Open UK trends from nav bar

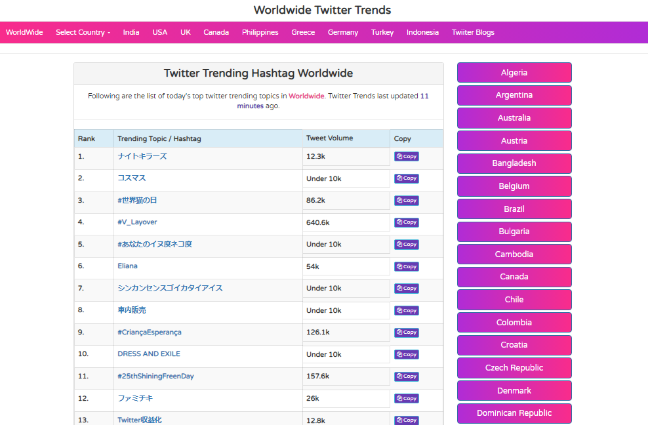pos(186,32)
